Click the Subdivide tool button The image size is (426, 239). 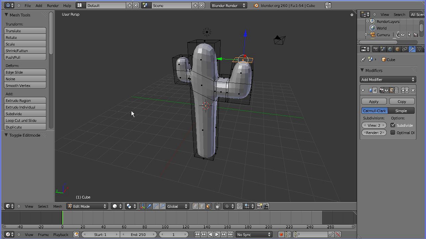(x=25, y=114)
